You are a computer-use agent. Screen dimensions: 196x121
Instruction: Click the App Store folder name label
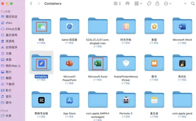[x=69, y=113]
